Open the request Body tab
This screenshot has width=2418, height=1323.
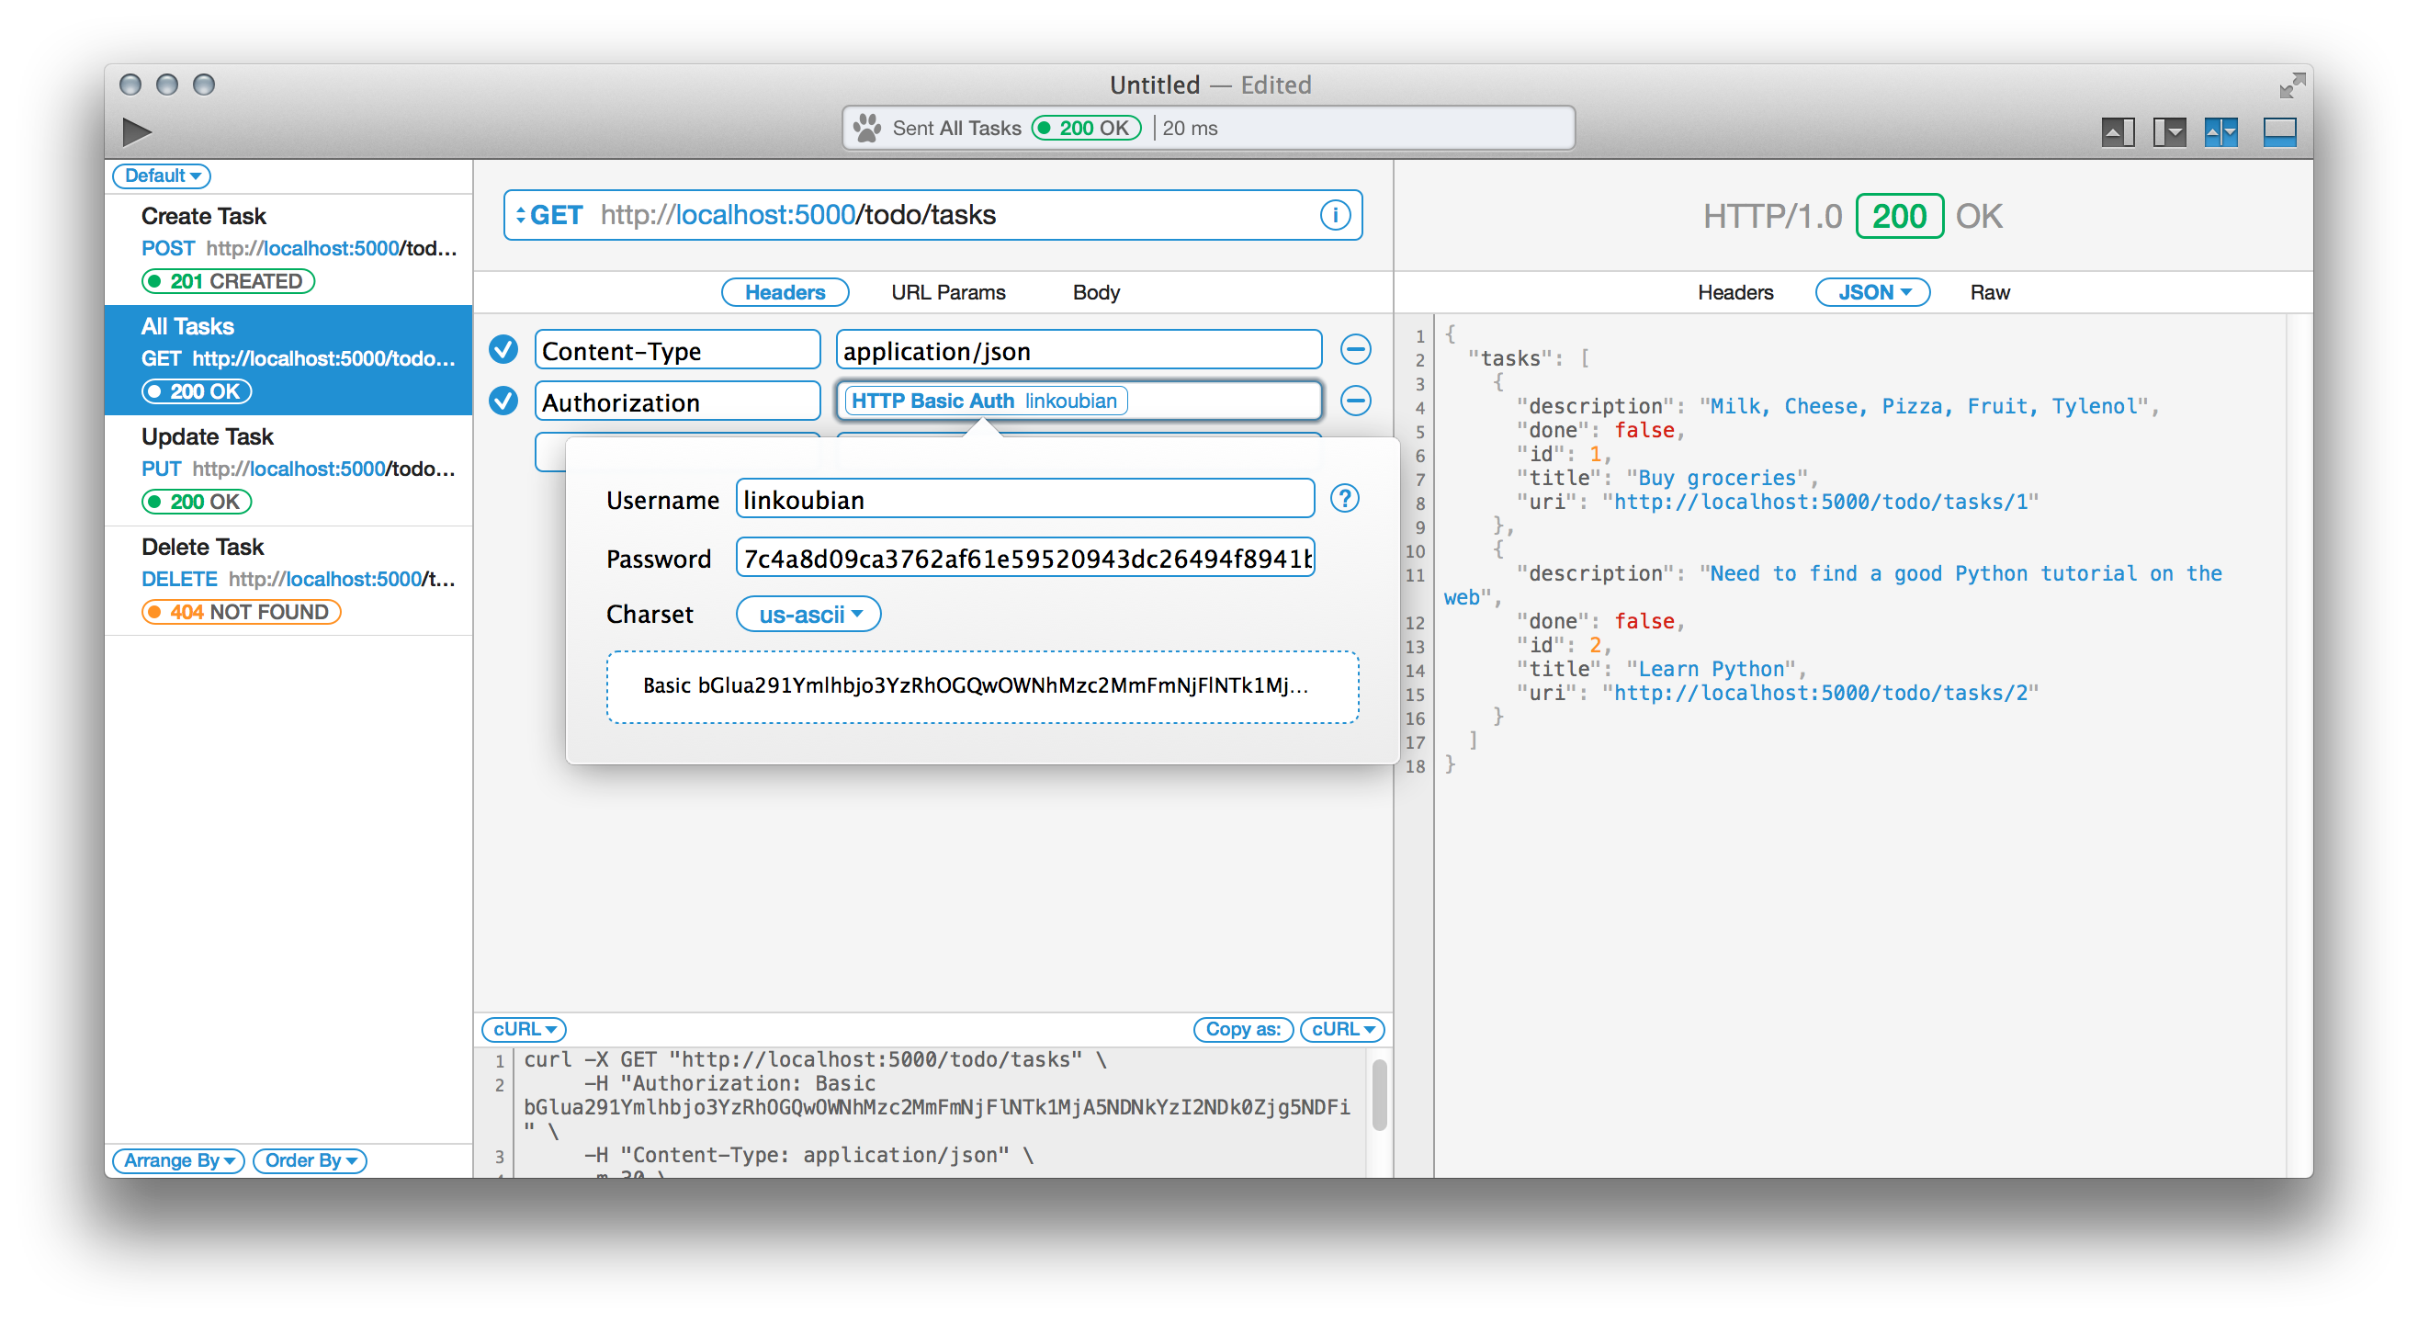pyautogui.click(x=1095, y=292)
